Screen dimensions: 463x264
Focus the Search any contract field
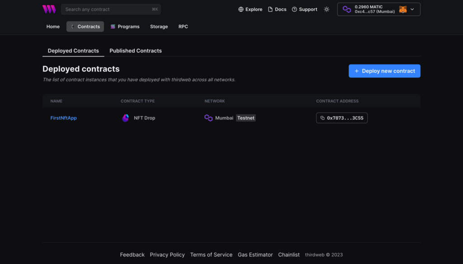click(x=111, y=9)
